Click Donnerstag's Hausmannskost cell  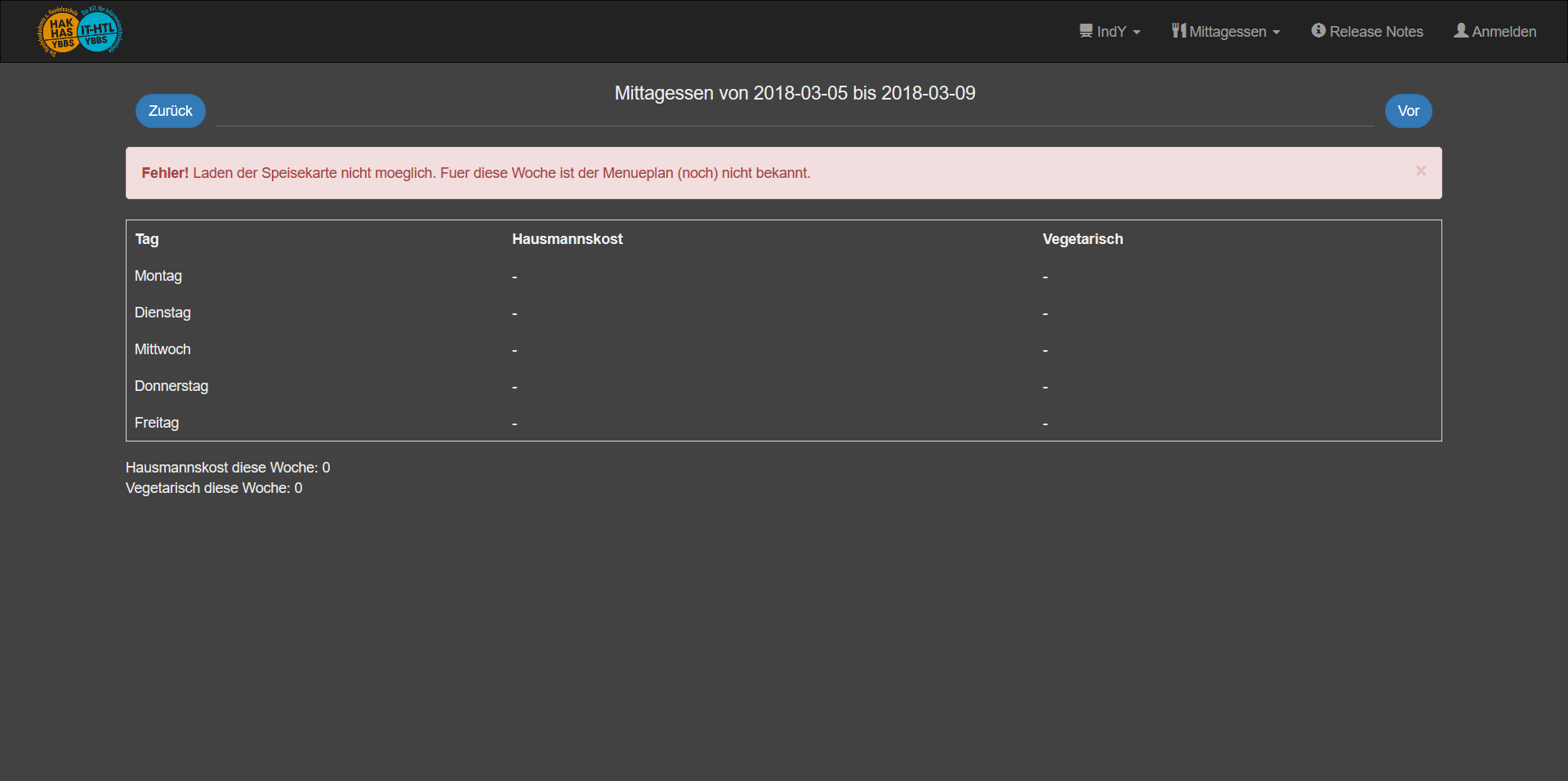pos(768,386)
